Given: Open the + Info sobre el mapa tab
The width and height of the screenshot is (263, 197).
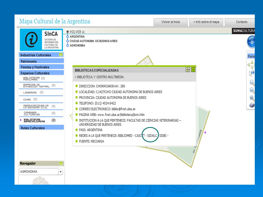Looking at the screenshot, I should tap(206, 22).
